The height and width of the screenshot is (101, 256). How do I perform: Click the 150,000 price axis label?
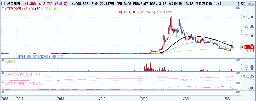[249, 27]
